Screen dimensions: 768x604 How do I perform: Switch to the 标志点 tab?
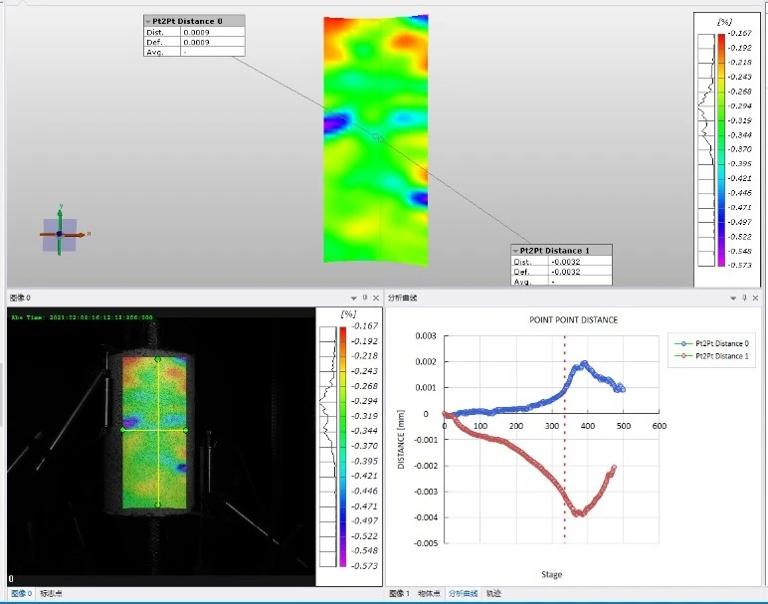pos(51,594)
